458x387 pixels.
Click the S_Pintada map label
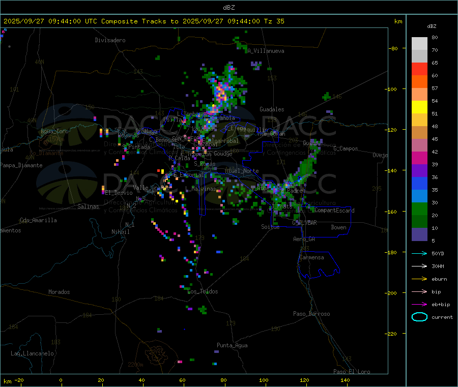[136, 147]
